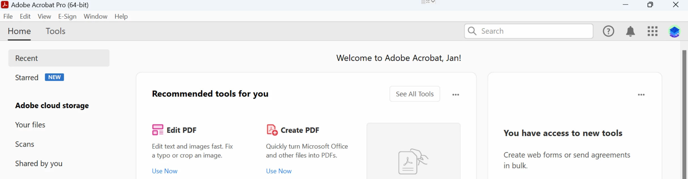This screenshot has height=179, width=688.
Task: Click the Create PDF heading
Action: 300,130
